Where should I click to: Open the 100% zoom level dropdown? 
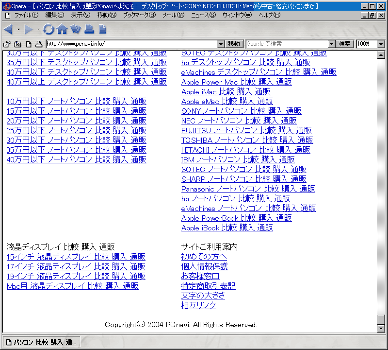tap(381, 44)
